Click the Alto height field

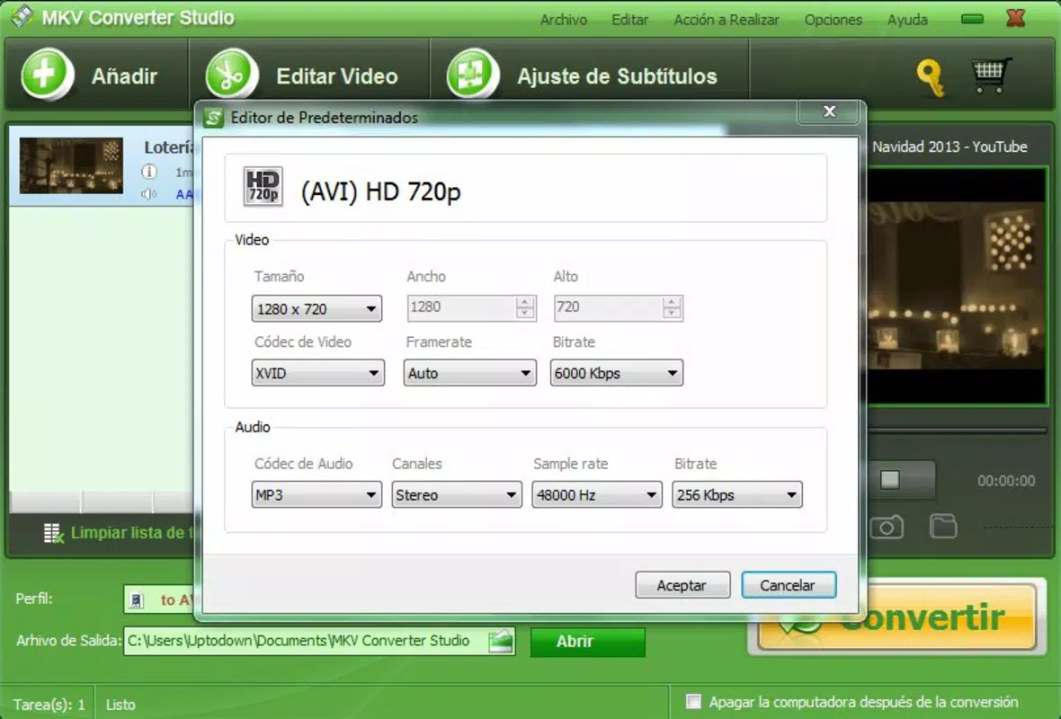pyautogui.click(x=609, y=307)
